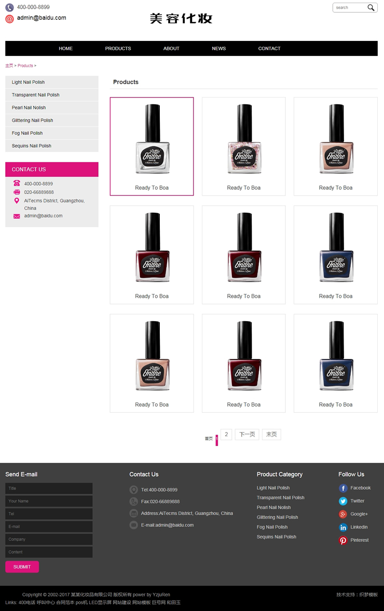The width and height of the screenshot is (384, 611).
Task: Click the email @ icon in header
Action: (x=9, y=18)
